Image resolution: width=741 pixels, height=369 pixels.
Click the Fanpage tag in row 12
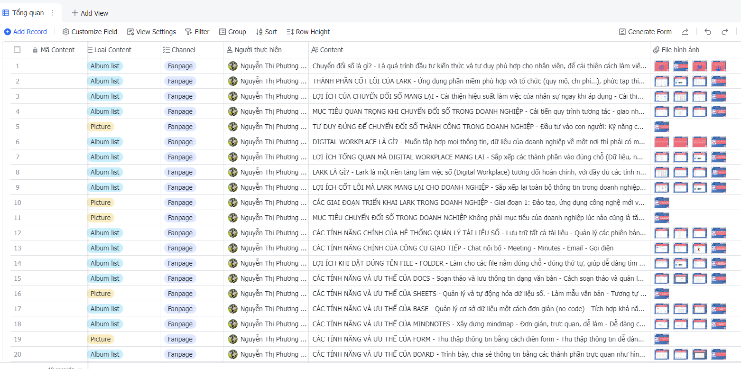click(180, 233)
